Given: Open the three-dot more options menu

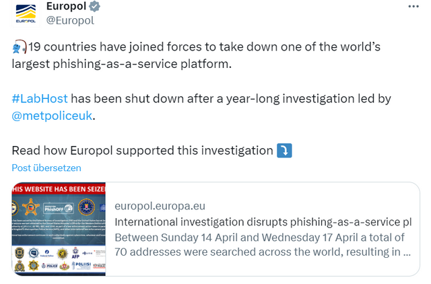Looking at the screenshot, I should click(x=412, y=5).
